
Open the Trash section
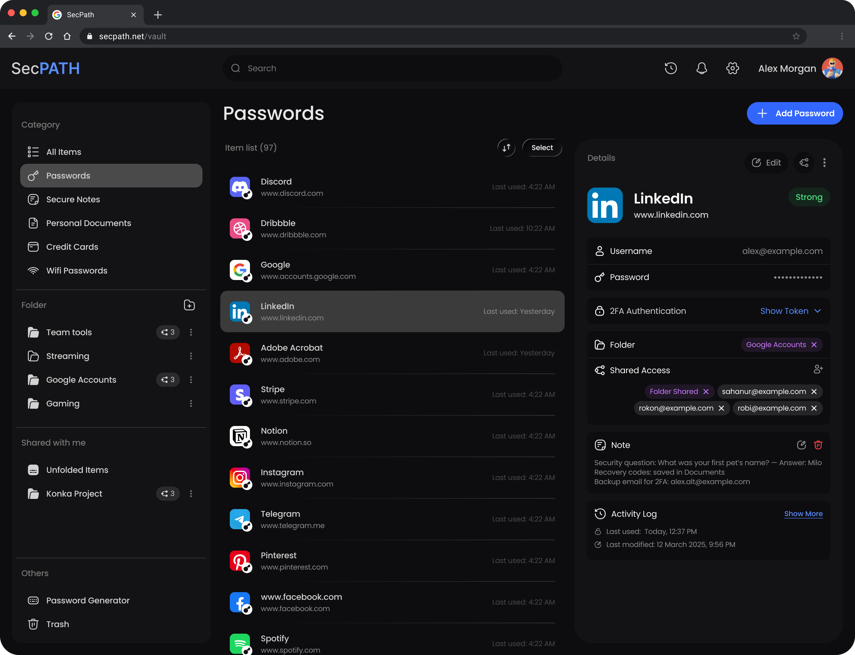[x=111, y=624]
